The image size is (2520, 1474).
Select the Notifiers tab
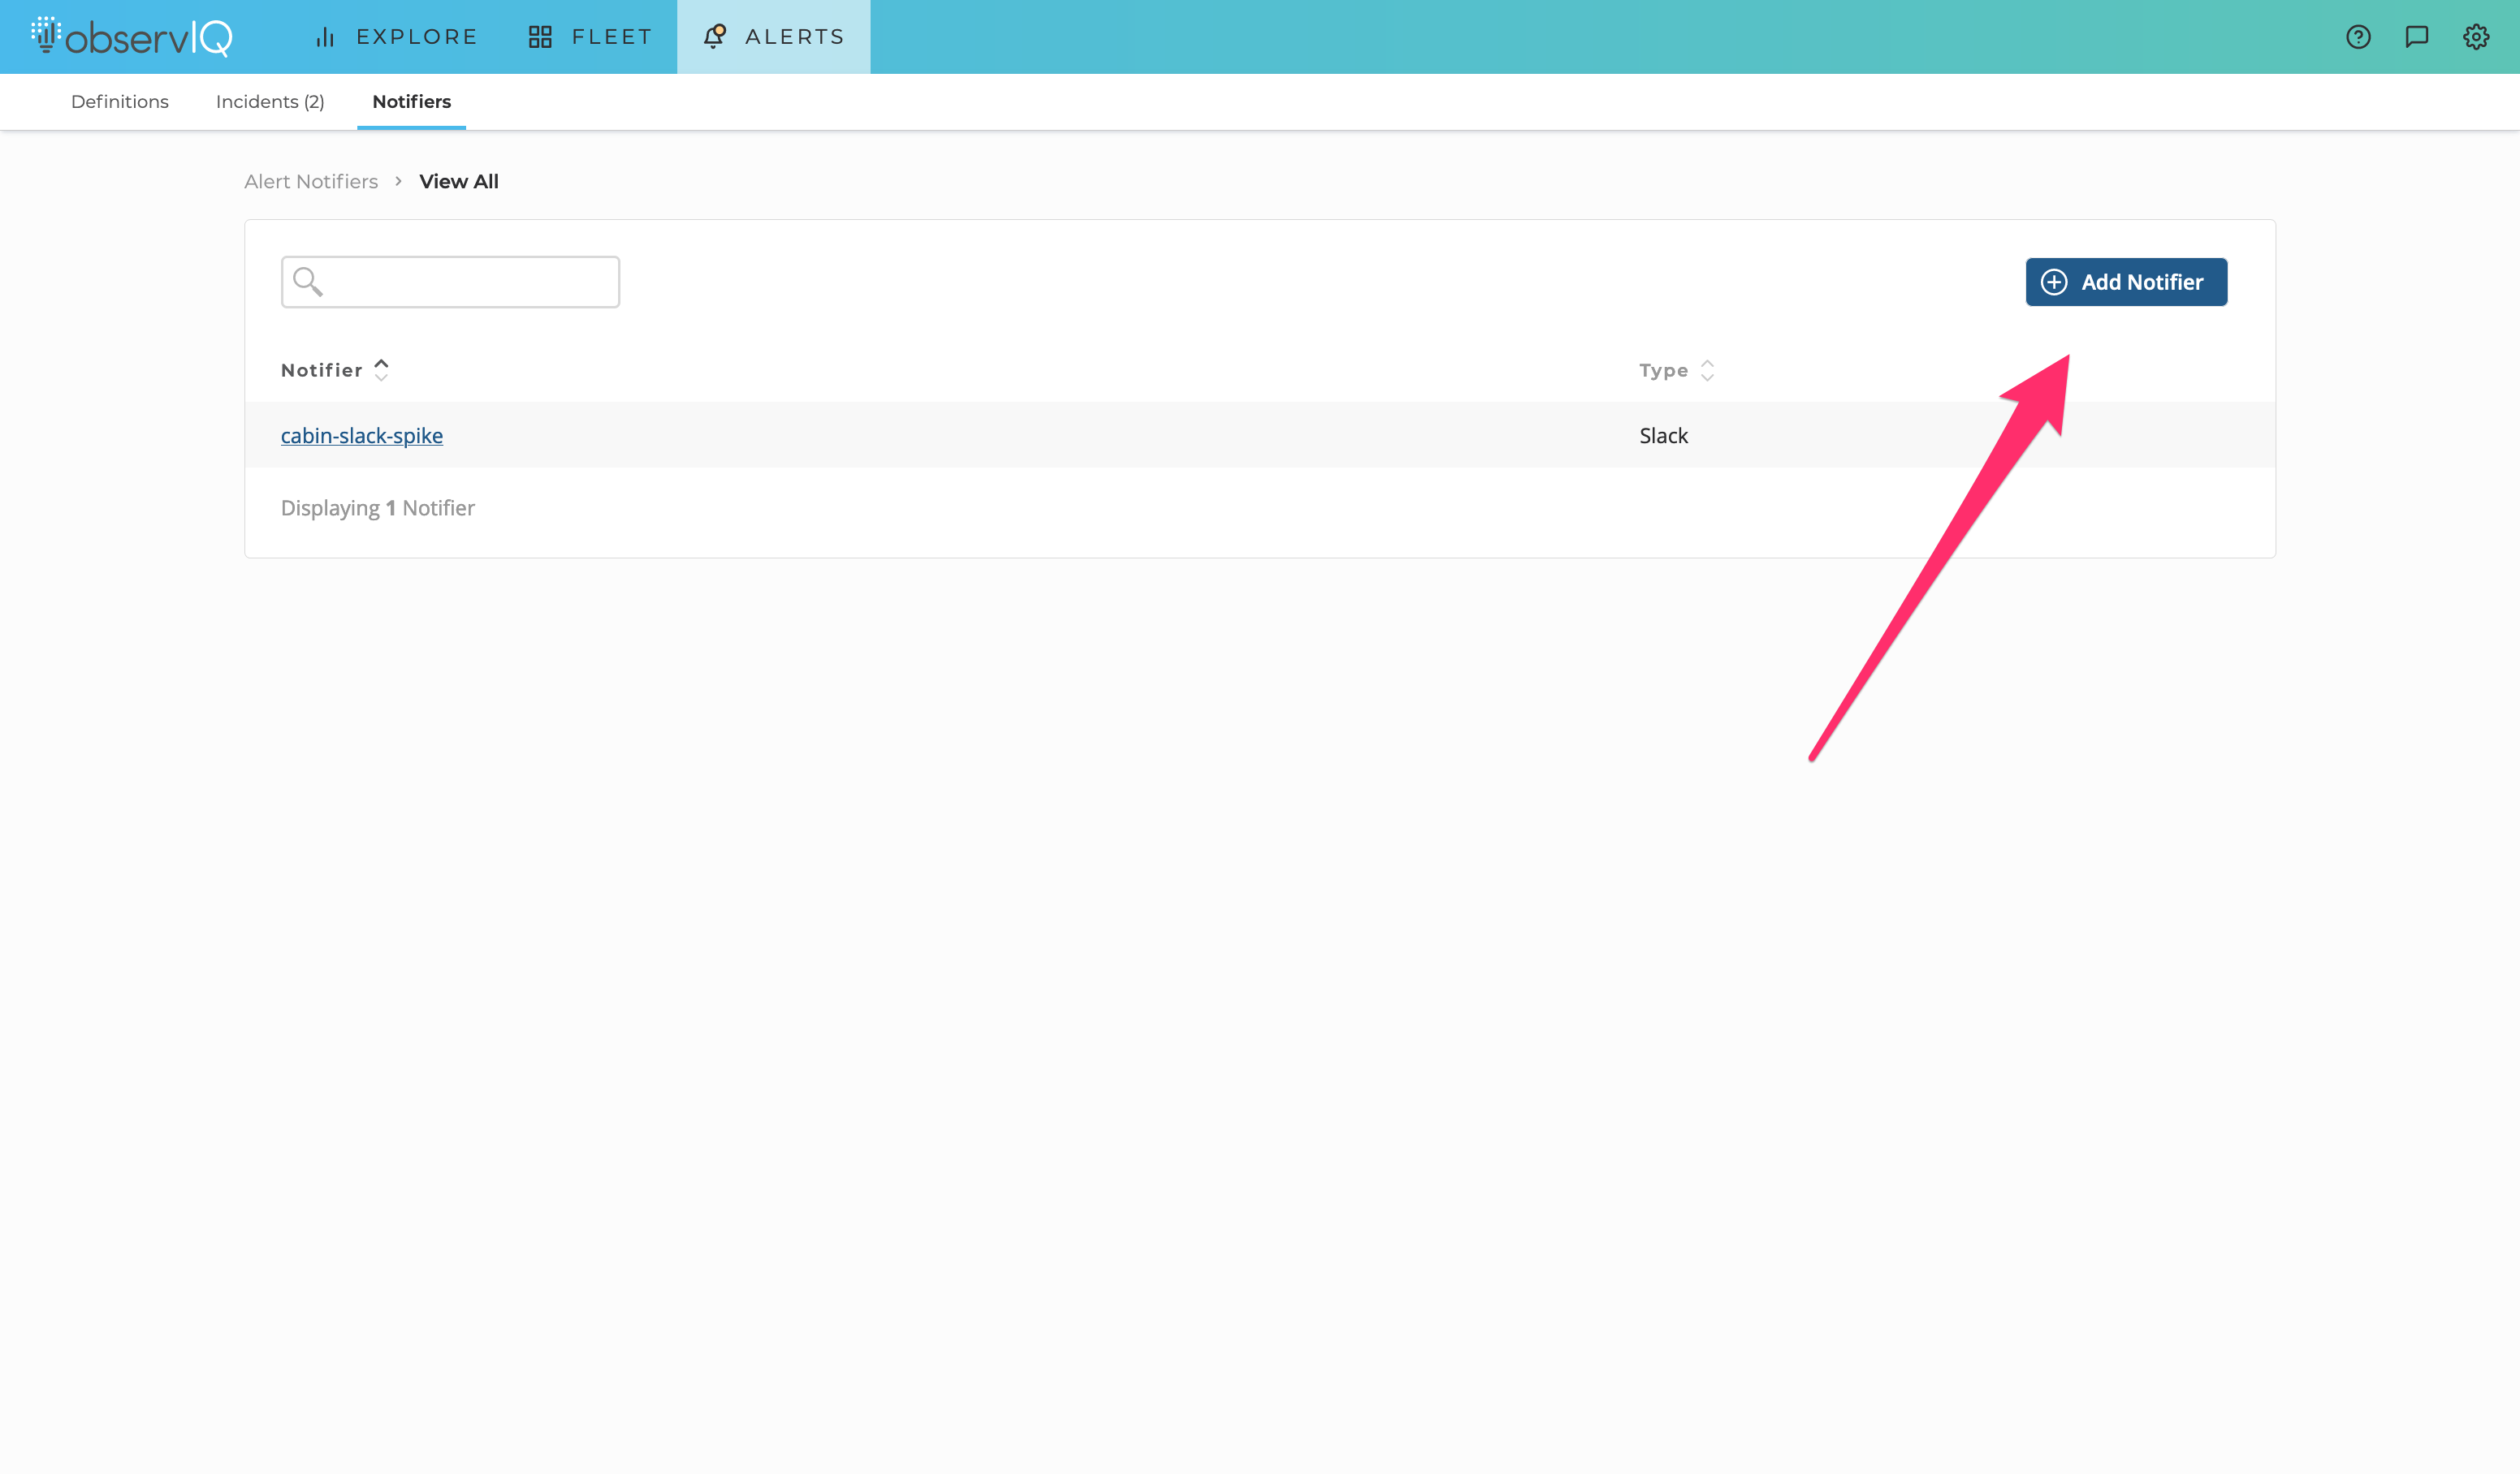tap(411, 102)
